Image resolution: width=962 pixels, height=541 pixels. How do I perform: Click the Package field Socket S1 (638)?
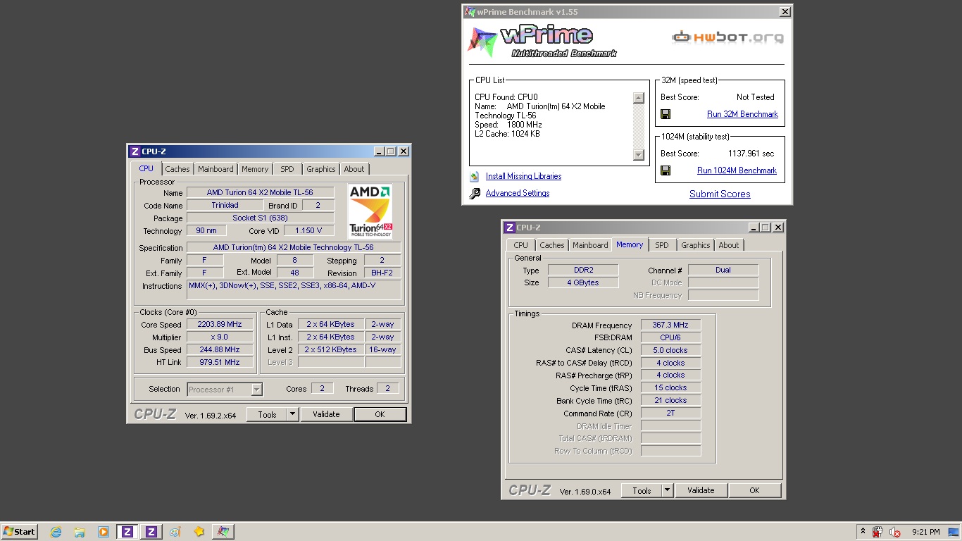tap(260, 218)
